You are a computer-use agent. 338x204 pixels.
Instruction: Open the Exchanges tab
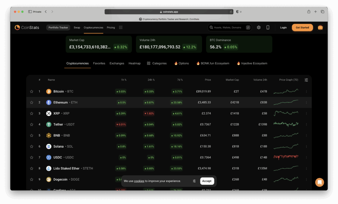point(117,63)
